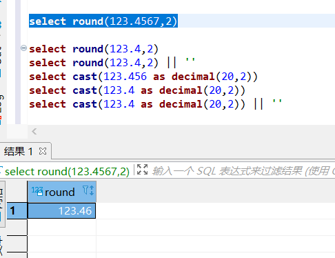Open the round column filter icon

(85, 190)
